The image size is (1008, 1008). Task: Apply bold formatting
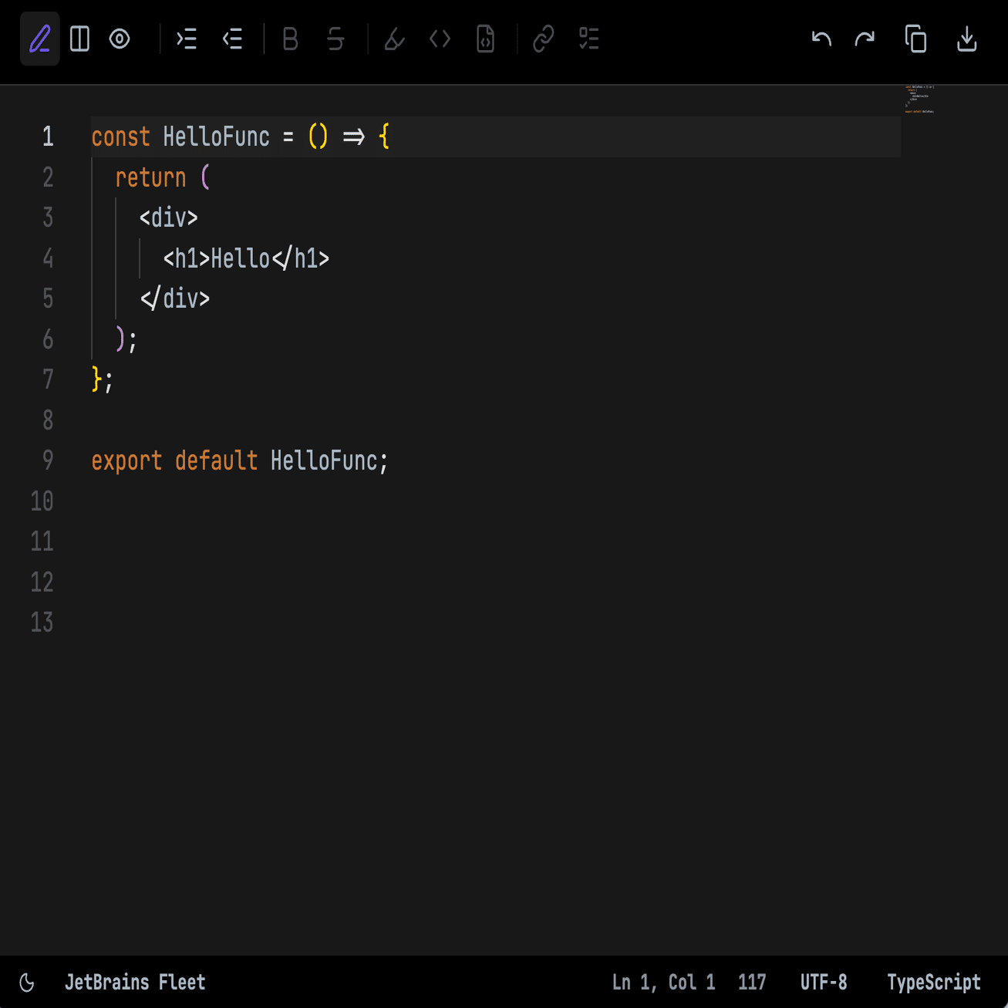tap(290, 39)
